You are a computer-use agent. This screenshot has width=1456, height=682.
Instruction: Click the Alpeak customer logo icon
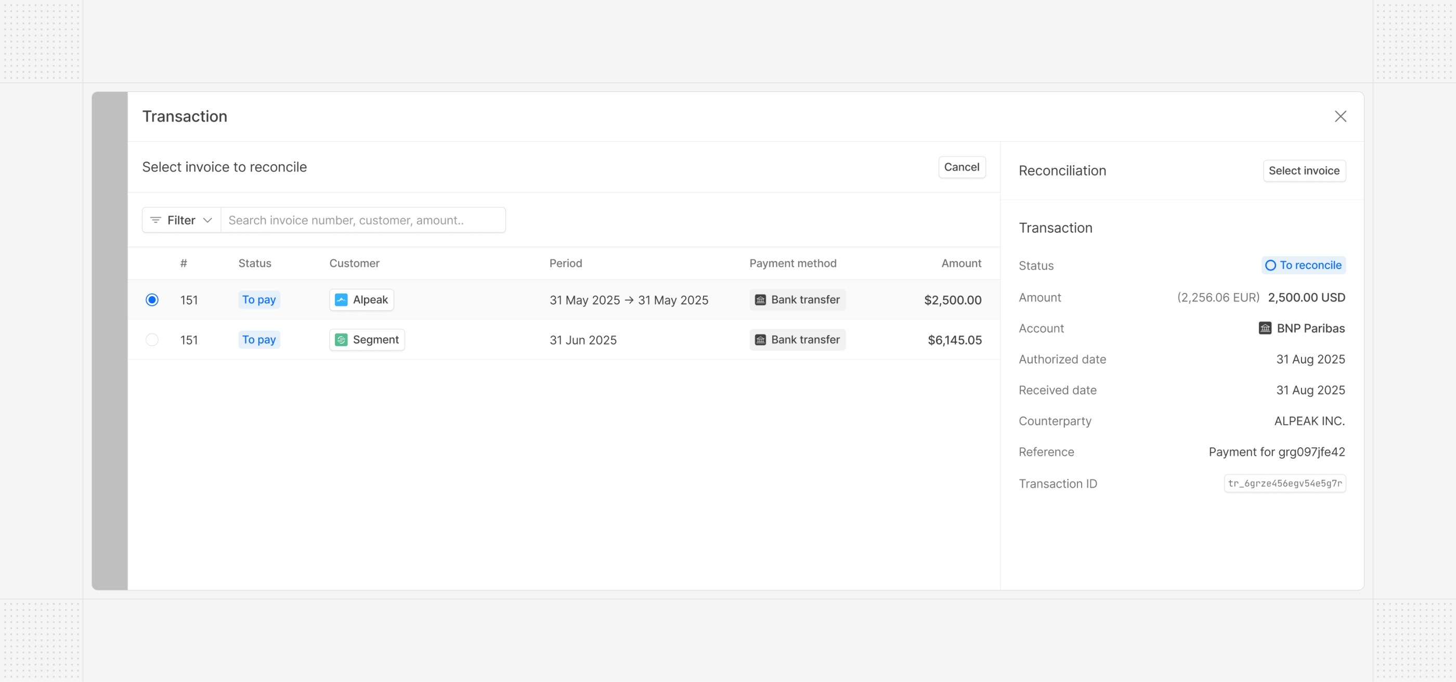341,300
